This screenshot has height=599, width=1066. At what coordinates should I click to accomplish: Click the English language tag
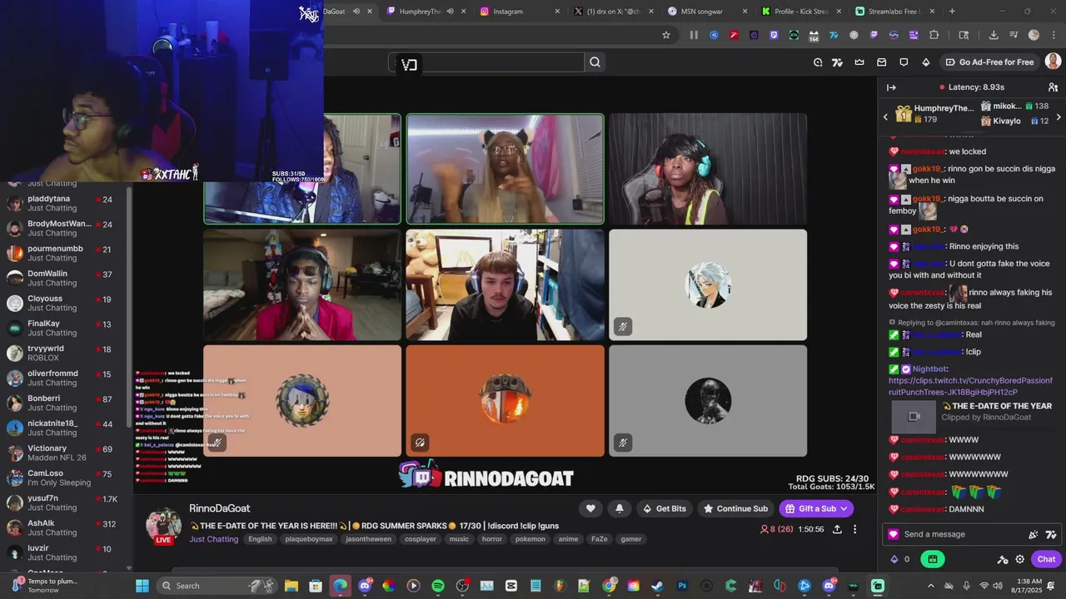pos(260,539)
